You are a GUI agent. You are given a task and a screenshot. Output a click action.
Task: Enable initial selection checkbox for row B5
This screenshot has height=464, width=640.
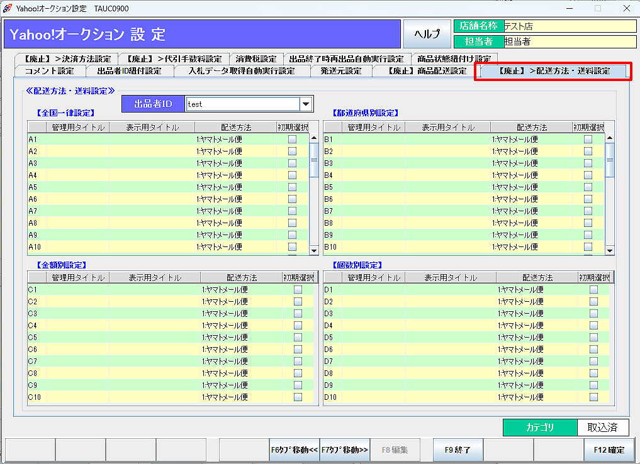pyautogui.click(x=588, y=187)
